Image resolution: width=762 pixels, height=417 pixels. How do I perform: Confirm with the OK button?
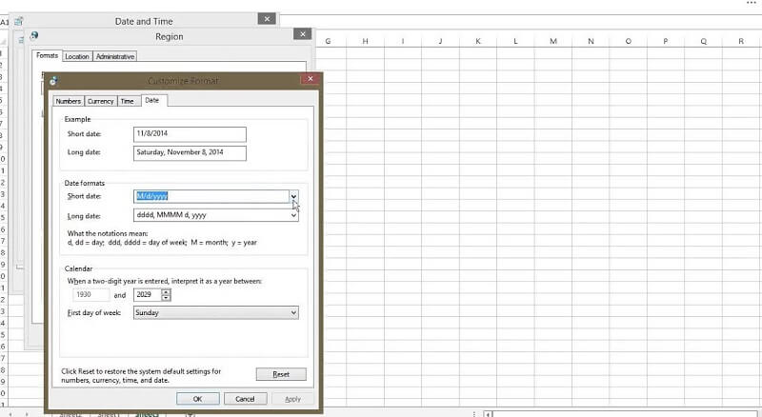pos(197,398)
